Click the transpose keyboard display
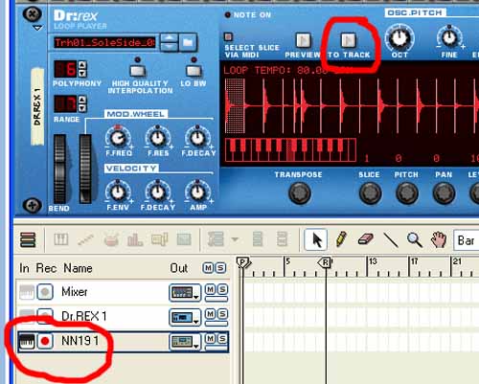 pos(290,150)
